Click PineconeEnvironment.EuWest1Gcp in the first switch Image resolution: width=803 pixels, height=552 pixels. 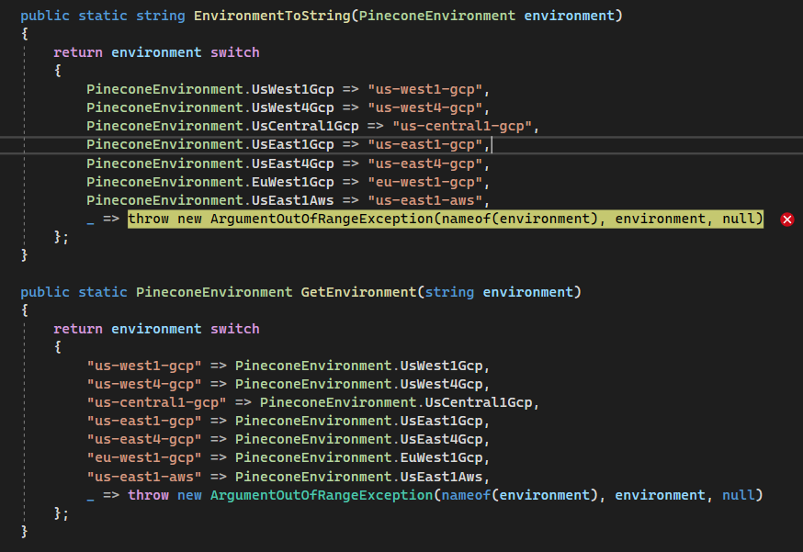[210, 182]
